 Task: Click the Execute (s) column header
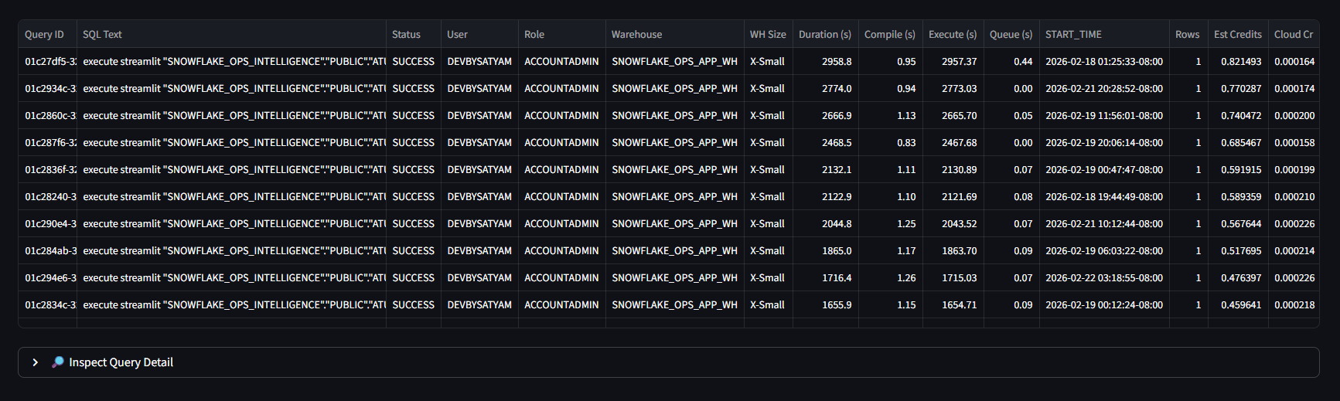click(953, 35)
